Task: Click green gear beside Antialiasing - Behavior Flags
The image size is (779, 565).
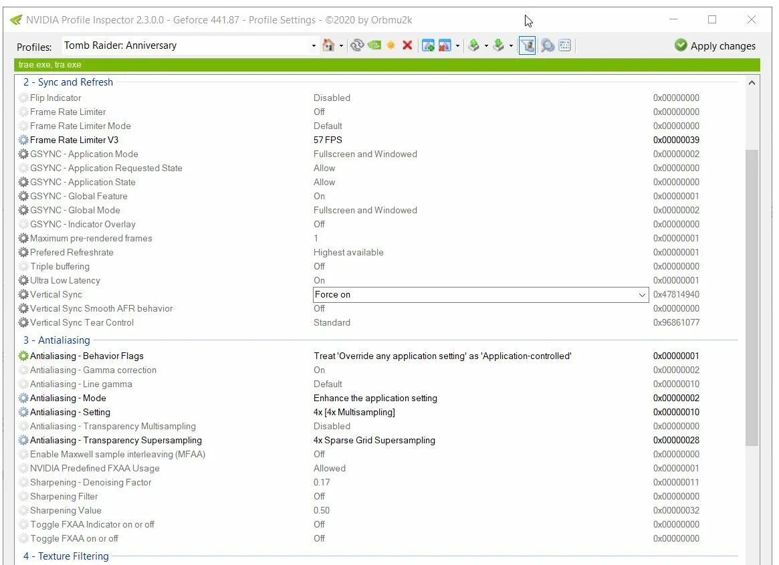Action: [23, 356]
